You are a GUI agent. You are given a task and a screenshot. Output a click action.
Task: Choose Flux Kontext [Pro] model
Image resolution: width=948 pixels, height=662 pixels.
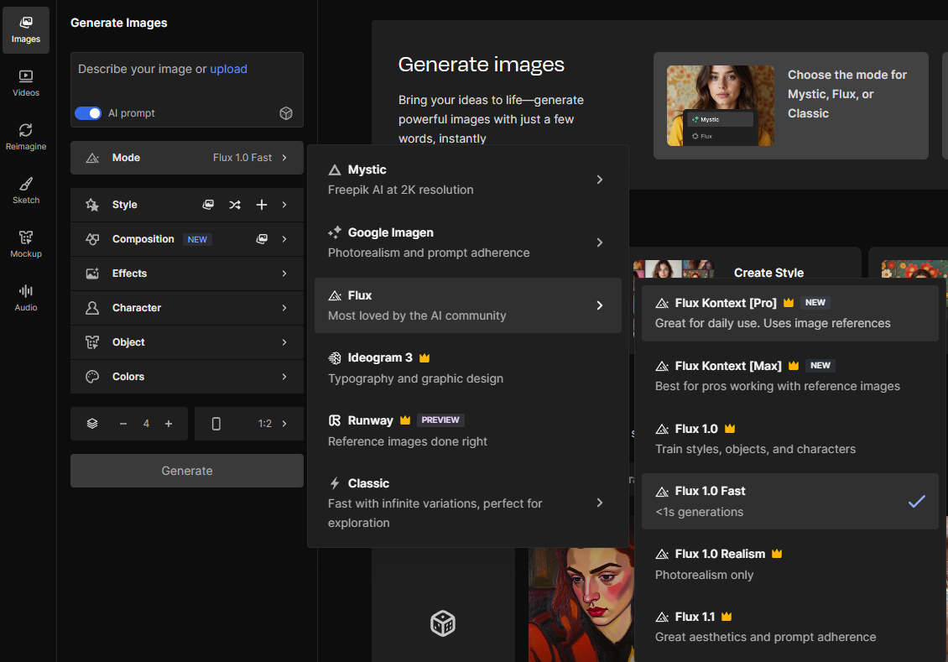coord(790,313)
